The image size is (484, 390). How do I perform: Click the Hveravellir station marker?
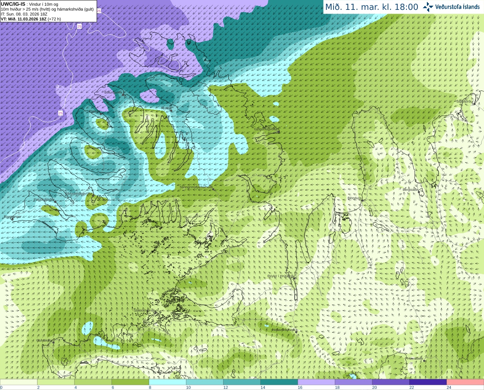pos(424,360)
